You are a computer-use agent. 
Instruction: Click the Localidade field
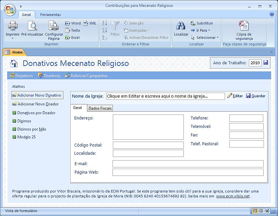click(x=148, y=153)
